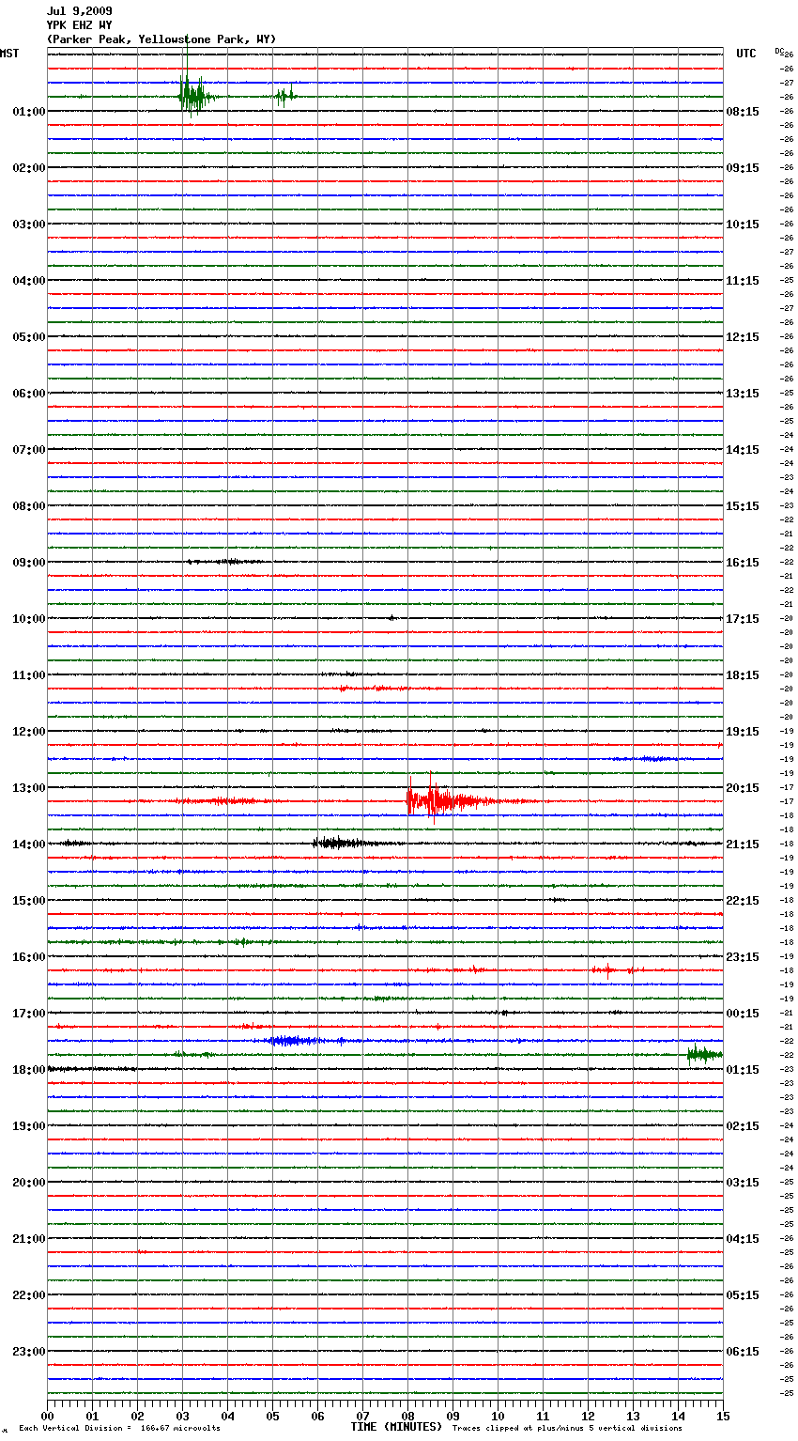The height and width of the screenshot is (1441, 798).
Task: Click the 23:15 UTC time label
Action: tap(743, 957)
